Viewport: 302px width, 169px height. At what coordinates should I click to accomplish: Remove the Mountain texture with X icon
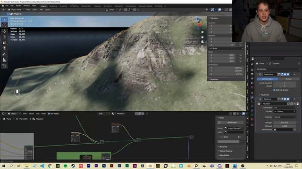(294, 104)
